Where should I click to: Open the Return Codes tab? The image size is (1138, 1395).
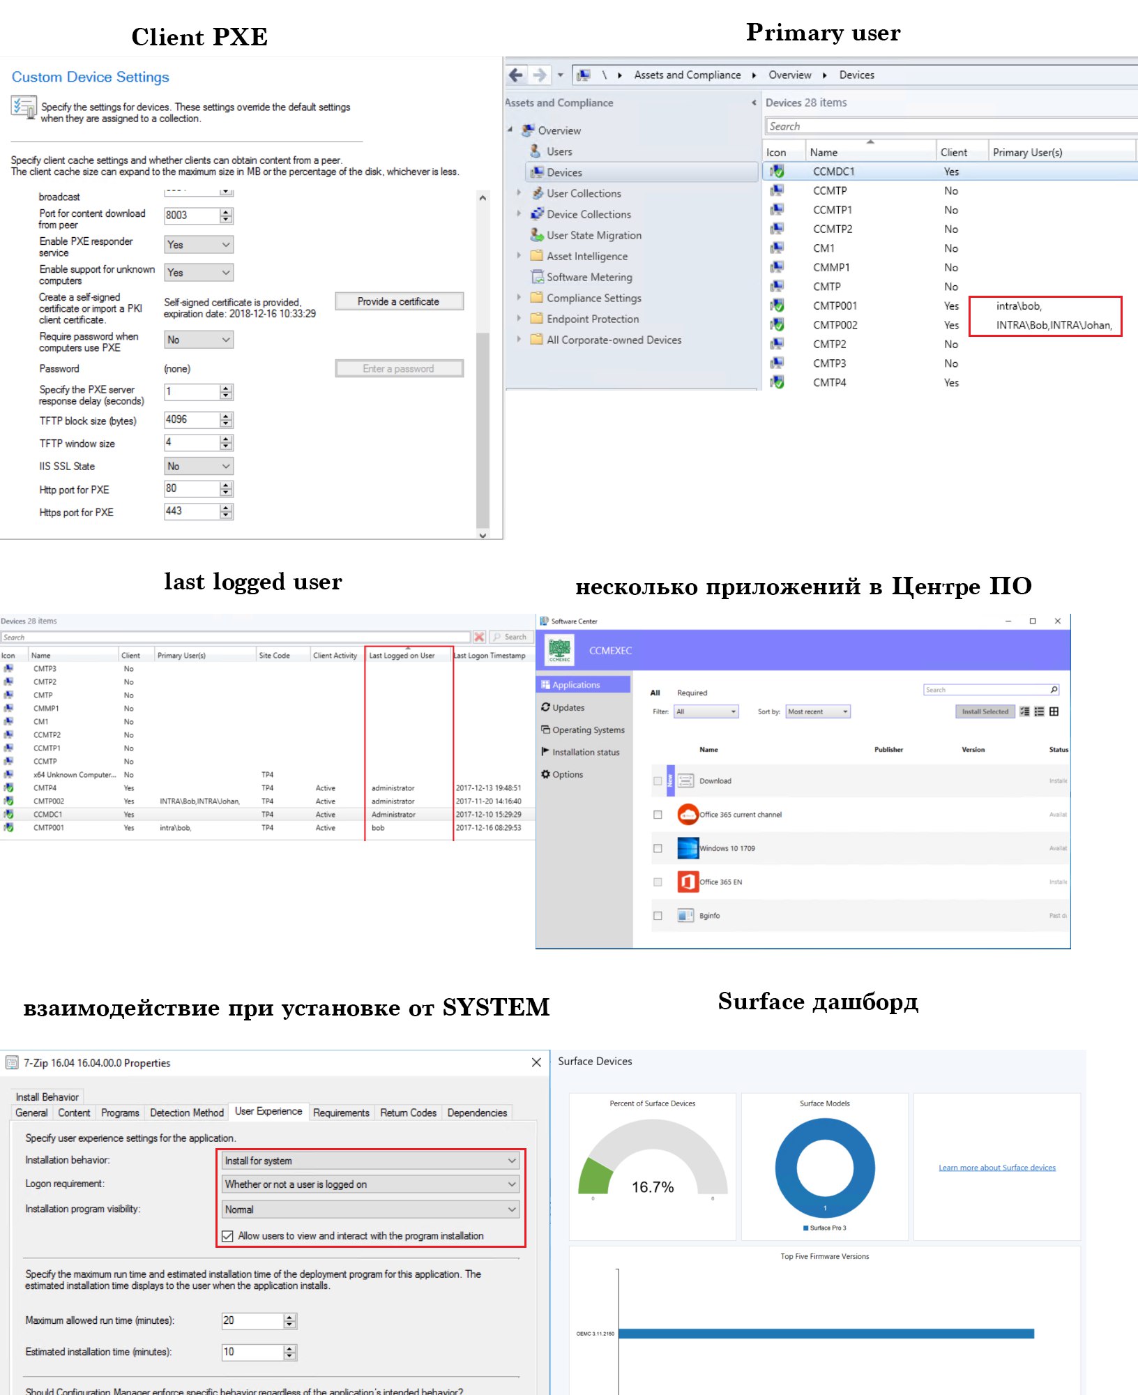click(408, 1113)
